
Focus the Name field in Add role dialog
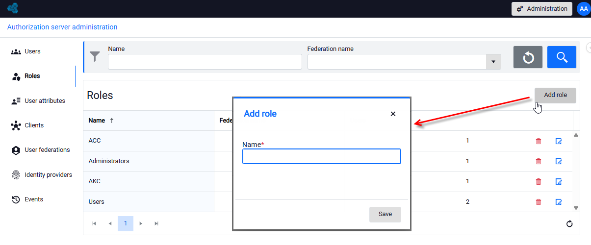coord(322,156)
